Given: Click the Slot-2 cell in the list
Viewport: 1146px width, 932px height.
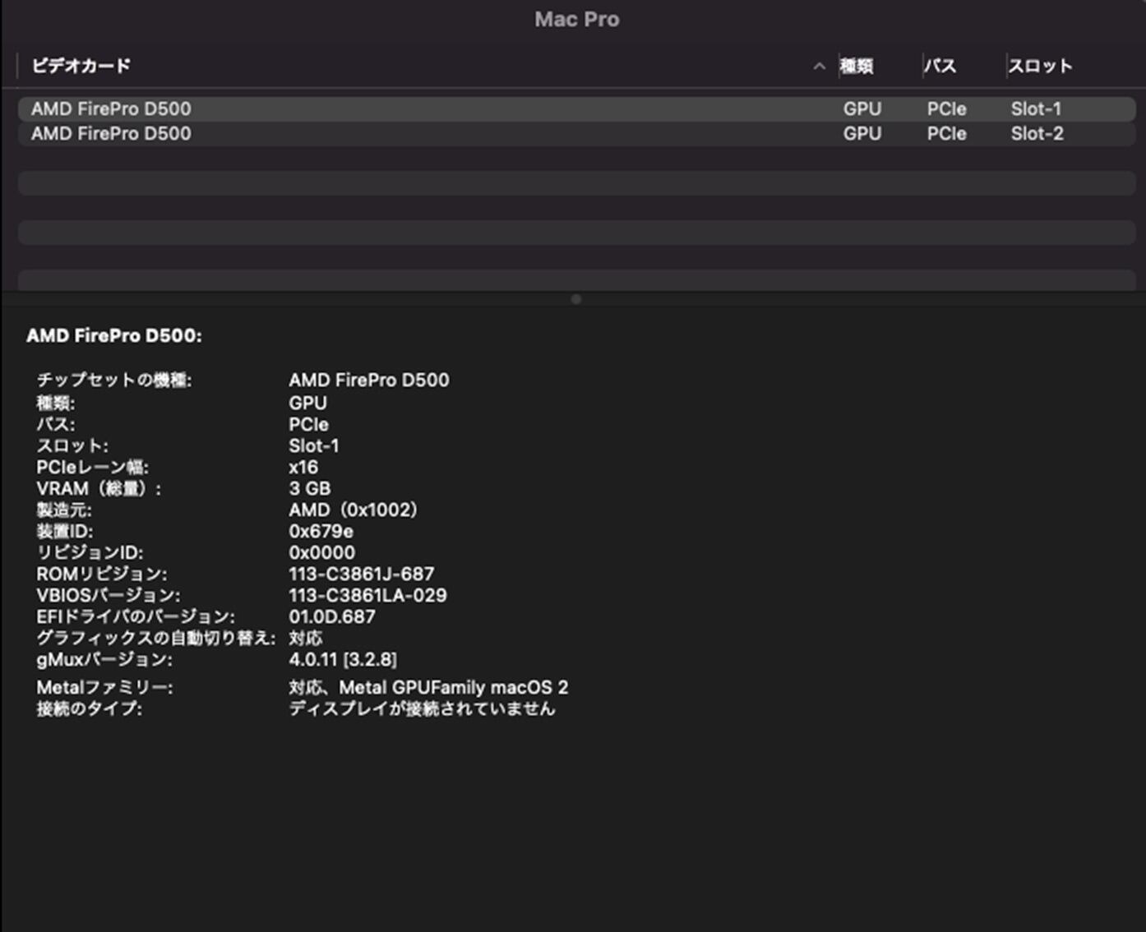Looking at the screenshot, I should (1037, 133).
